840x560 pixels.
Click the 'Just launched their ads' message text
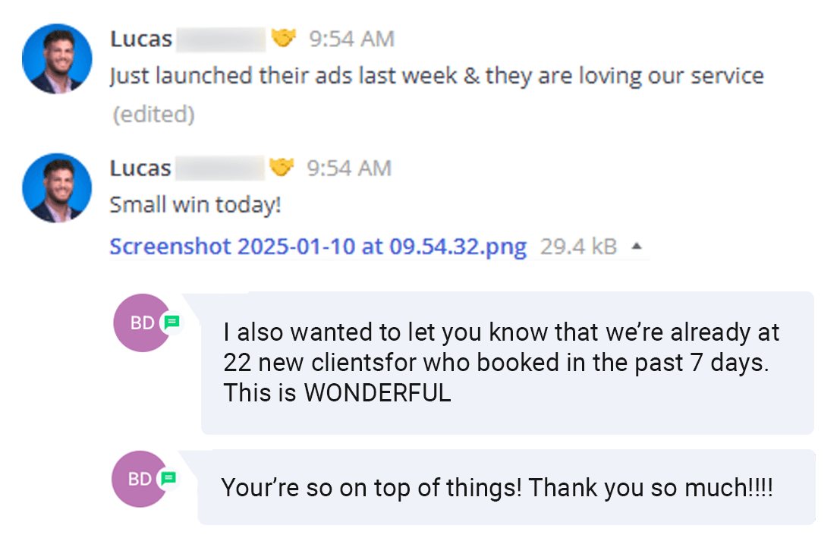pos(436,76)
